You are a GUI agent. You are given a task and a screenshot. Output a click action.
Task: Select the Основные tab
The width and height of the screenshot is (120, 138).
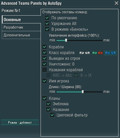click(21, 19)
